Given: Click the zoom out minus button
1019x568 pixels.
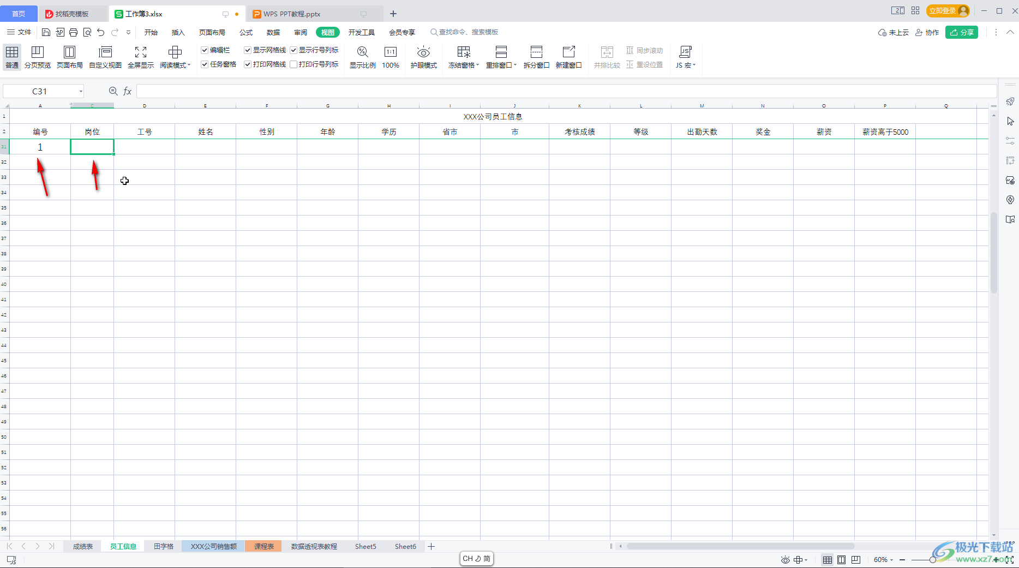Looking at the screenshot, I should coord(902,560).
